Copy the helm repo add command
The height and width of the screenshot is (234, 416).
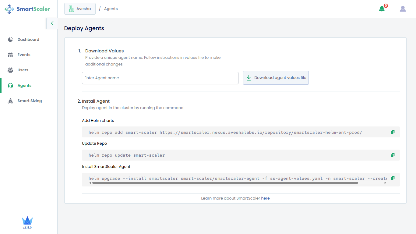[393, 132]
